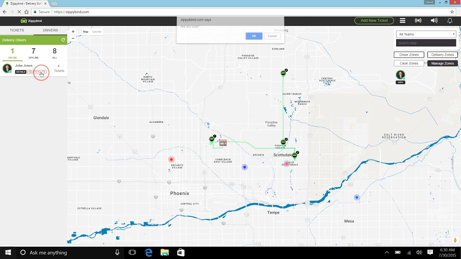Screen dimensions: 461x259
Task: Switch the map to Satellite view
Action: 97,32
